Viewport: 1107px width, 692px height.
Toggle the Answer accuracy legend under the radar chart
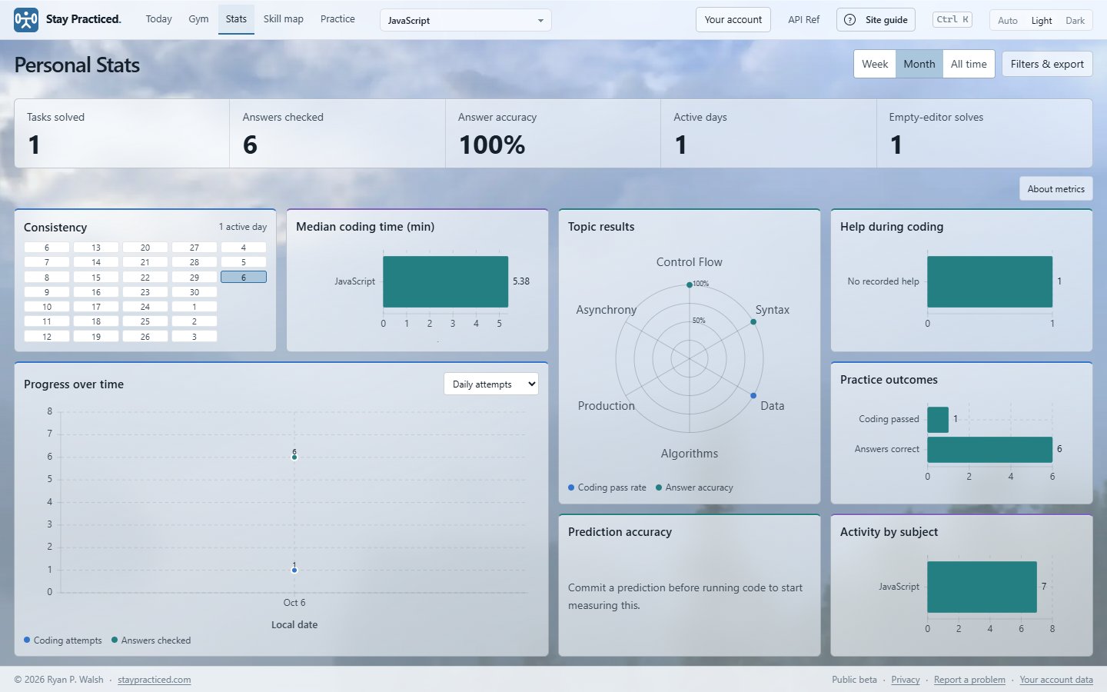point(695,487)
